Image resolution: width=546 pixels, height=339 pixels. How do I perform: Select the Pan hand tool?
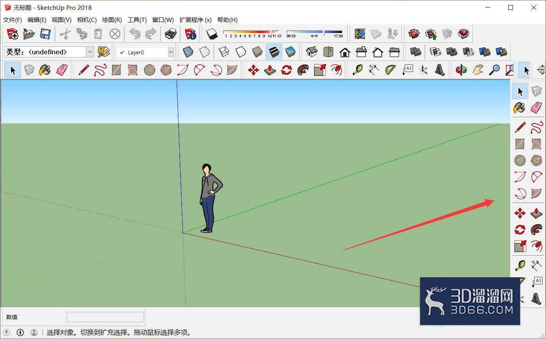coord(478,70)
